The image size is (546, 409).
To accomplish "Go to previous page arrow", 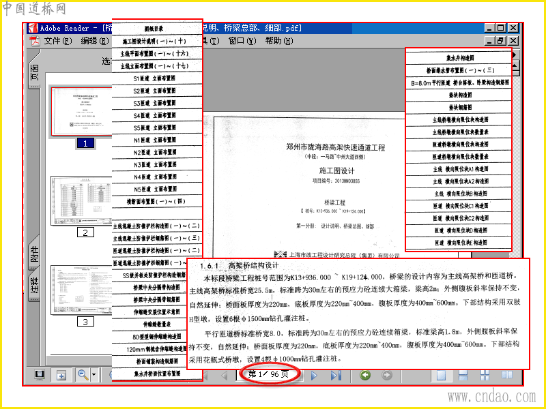I will tap(224, 376).
